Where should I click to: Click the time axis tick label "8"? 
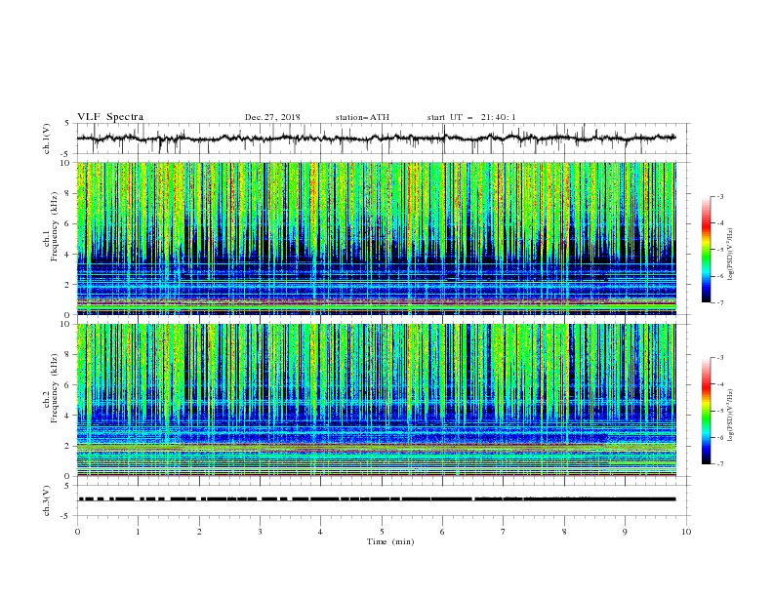[x=564, y=532]
